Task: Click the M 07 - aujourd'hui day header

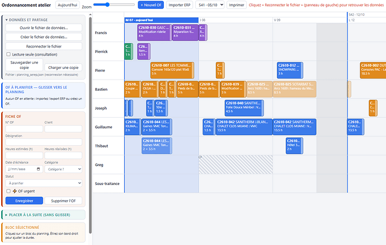Action: (x=161, y=20)
